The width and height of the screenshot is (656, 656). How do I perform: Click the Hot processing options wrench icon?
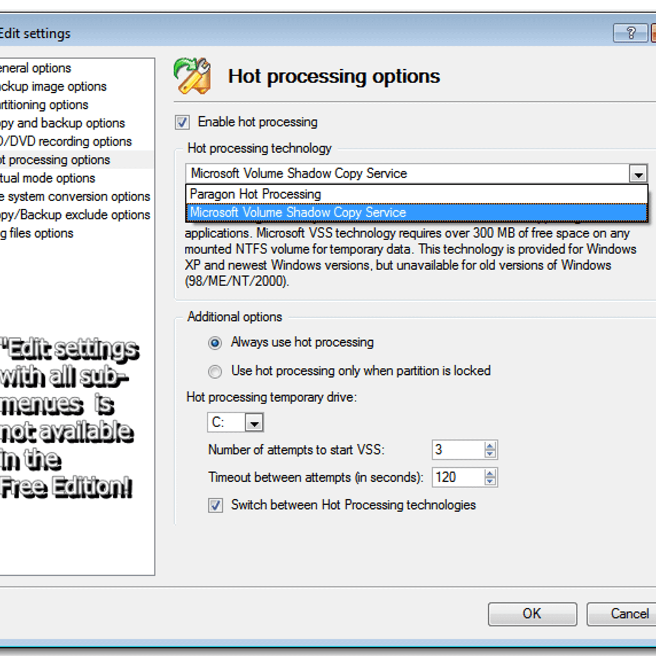(x=192, y=76)
